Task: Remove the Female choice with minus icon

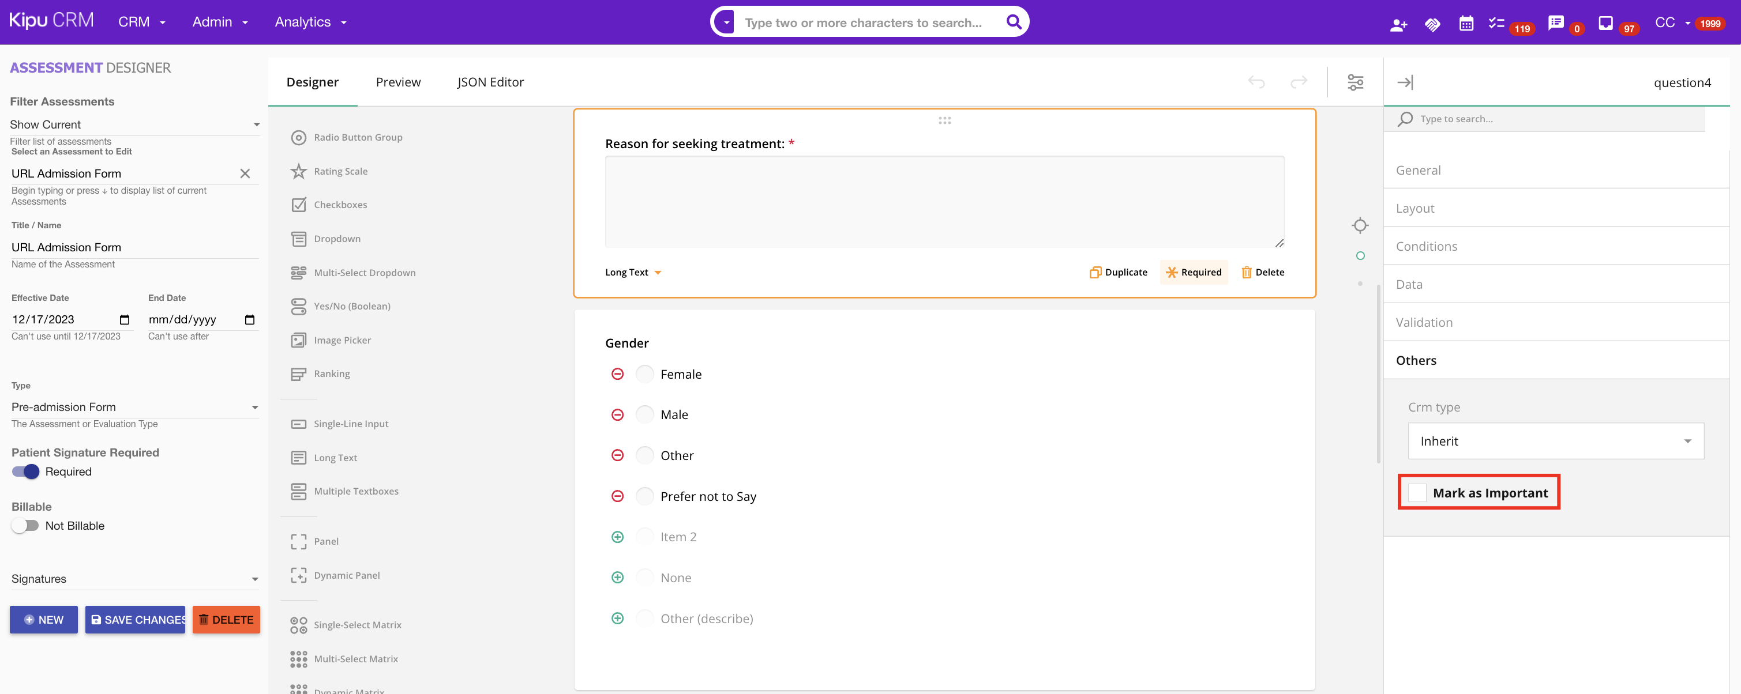Action: (617, 374)
